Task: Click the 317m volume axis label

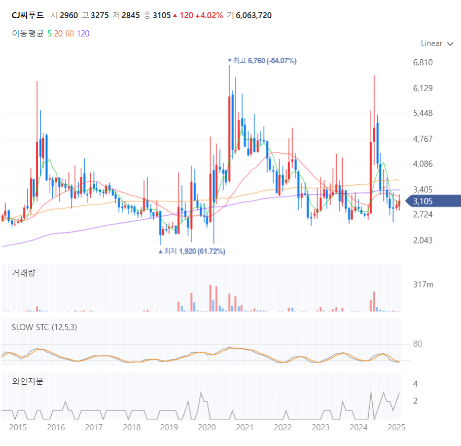Action: click(423, 285)
